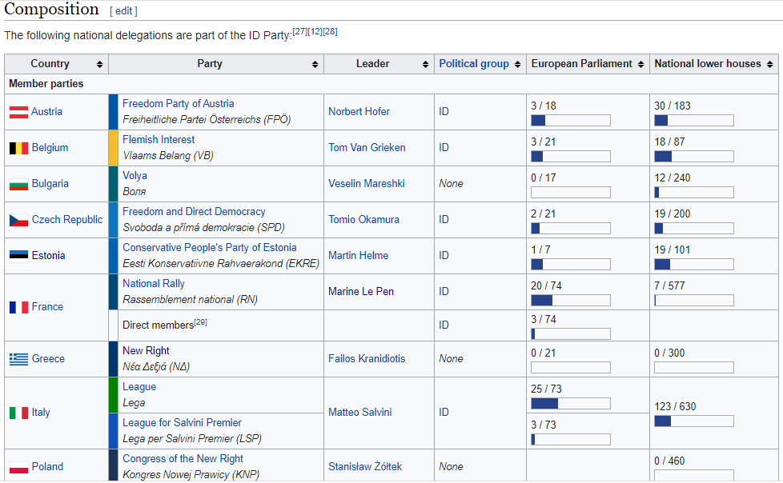Click the Poland flag icon

(18, 468)
